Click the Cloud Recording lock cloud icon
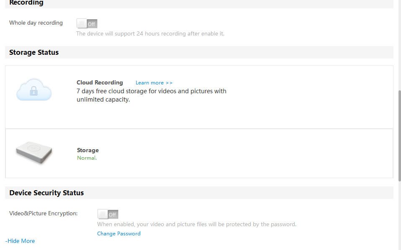Image resolution: width=401 pixels, height=250 pixels. pyautogui.click(x=34, y=90)
